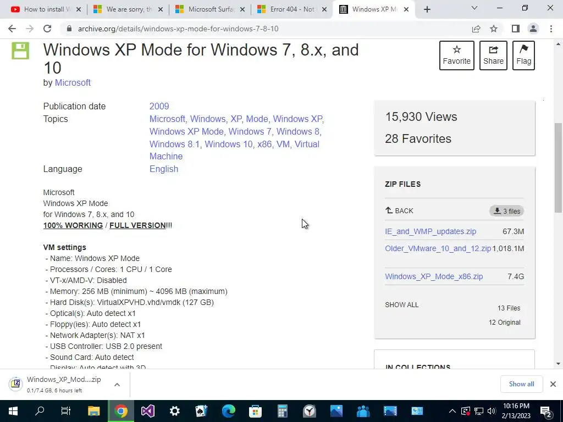Close the Windows XP Mode tab

(406, 9)
